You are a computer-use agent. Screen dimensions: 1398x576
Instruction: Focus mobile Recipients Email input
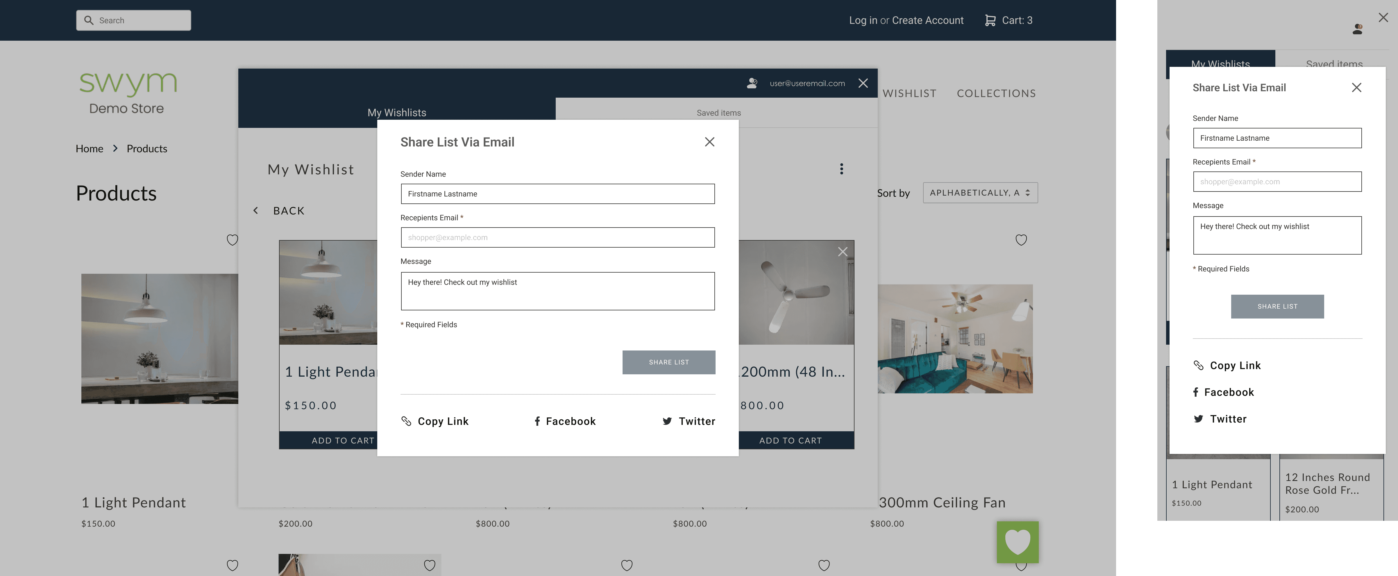click(1277, 181)
